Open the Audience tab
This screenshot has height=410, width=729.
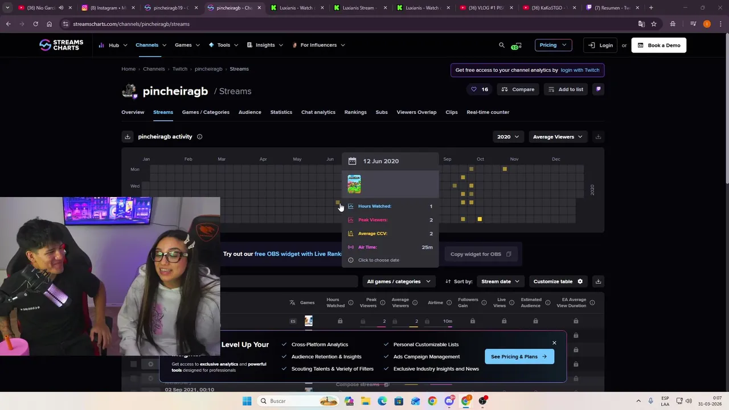(x=249, y=112)
